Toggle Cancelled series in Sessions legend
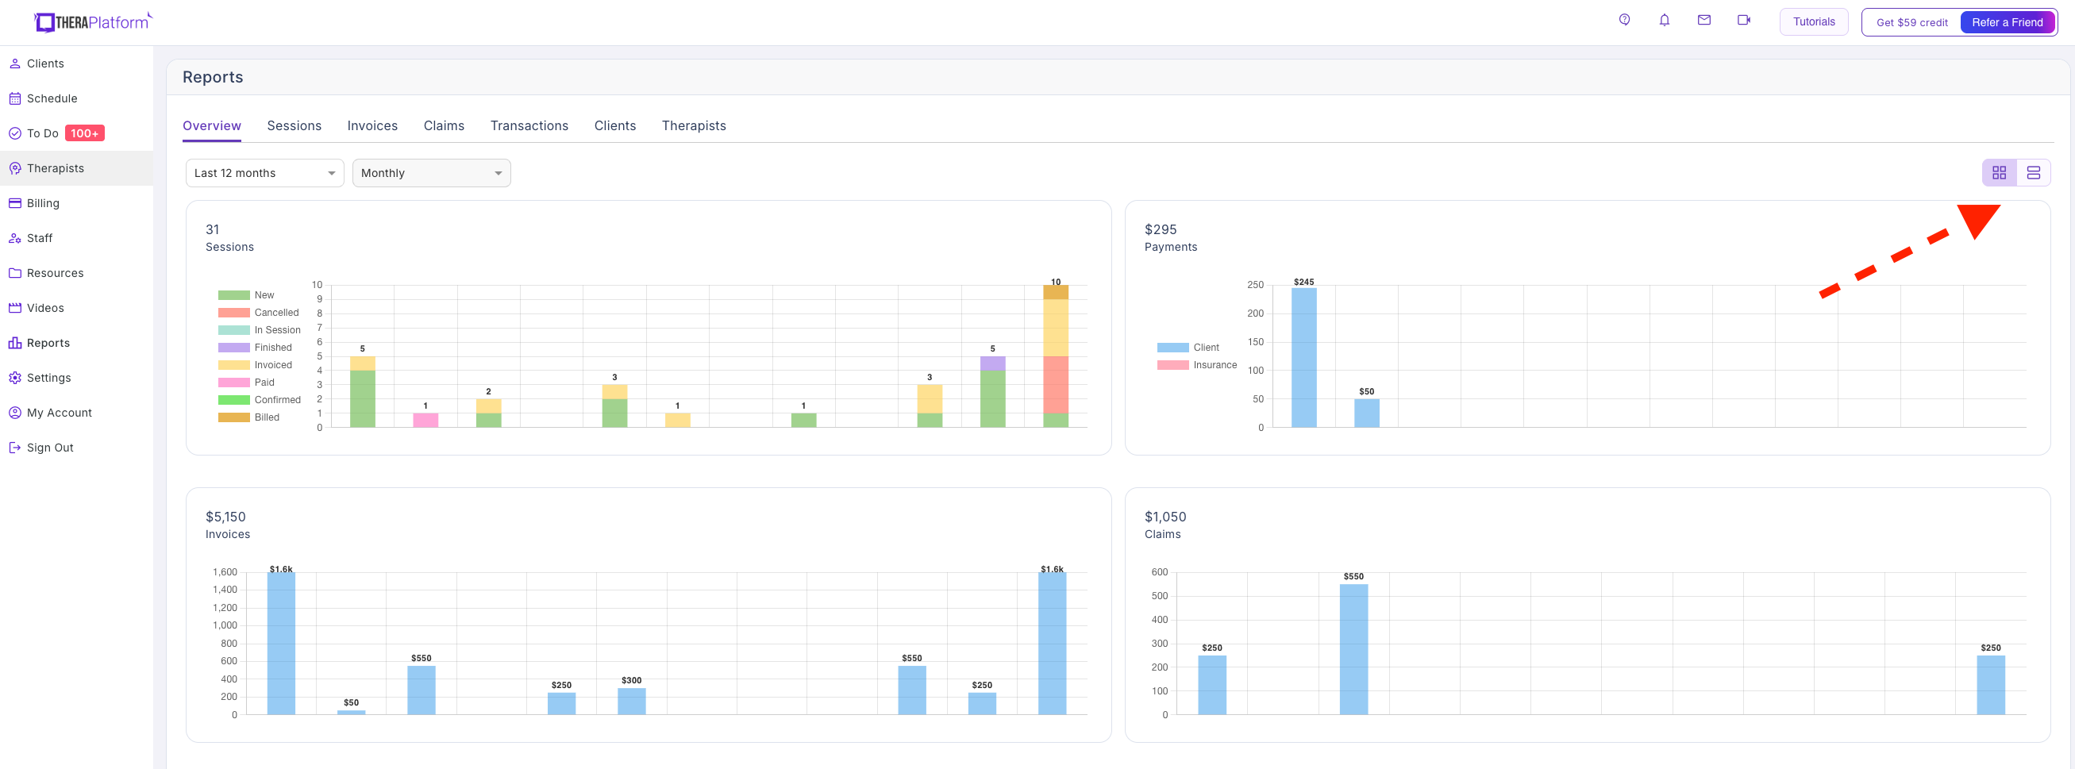 tap(259, 313)
